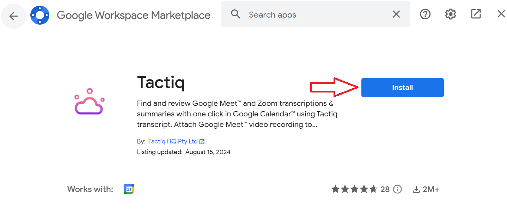Open the Google Workspace Marketplace home via its logo
This screenshot has height=224, width=507.
[x=40, y=14]
